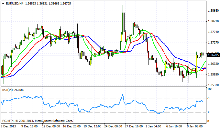The width and height of the screenshot is (220, 129).
Task: Click the 12 Dec 08:00 time label
Action: click(x=51, y=126)
